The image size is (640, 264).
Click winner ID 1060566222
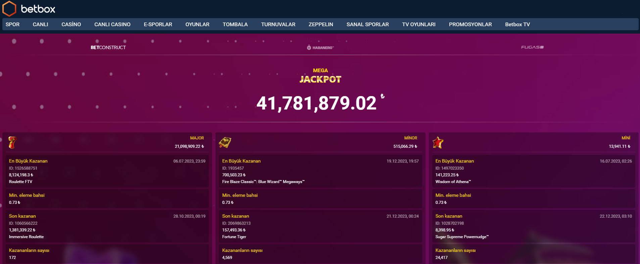pos(23,223)
